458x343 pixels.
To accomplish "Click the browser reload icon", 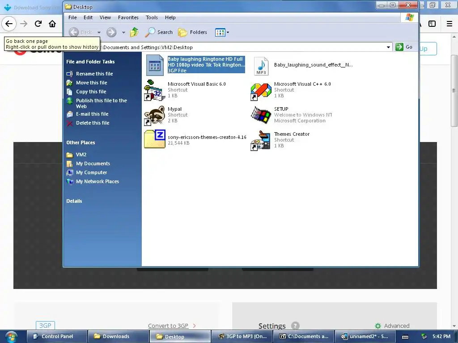I will coord(38,24).
